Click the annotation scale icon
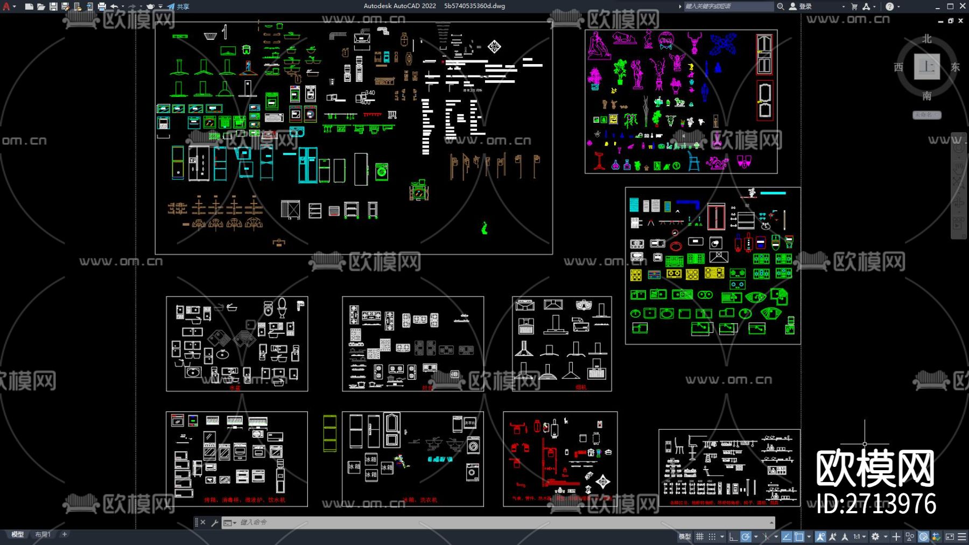Screen dimensions: 969x545 pyautogui.click(x=845, y=536)
